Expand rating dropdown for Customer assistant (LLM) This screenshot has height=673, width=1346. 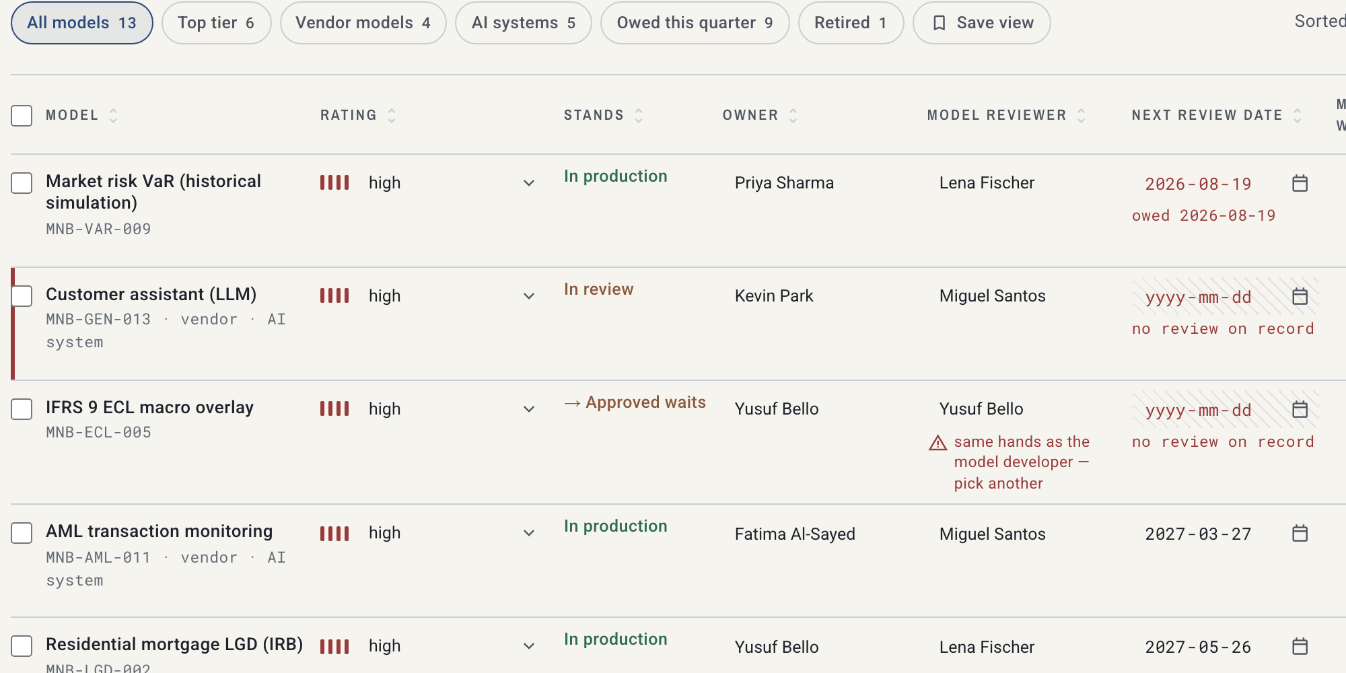(x=529, y=296)
